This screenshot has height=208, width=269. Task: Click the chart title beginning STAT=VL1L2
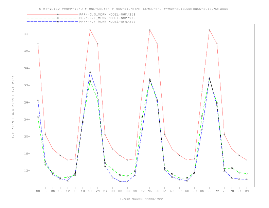click(x=133, y=9)
